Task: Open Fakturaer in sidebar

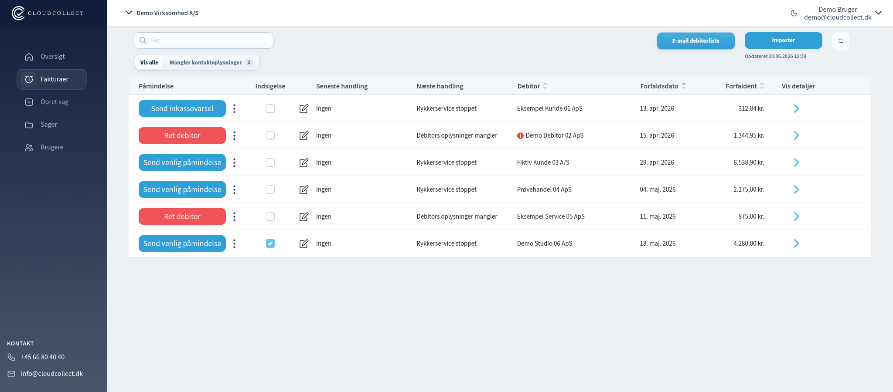Action: (51, 79)
